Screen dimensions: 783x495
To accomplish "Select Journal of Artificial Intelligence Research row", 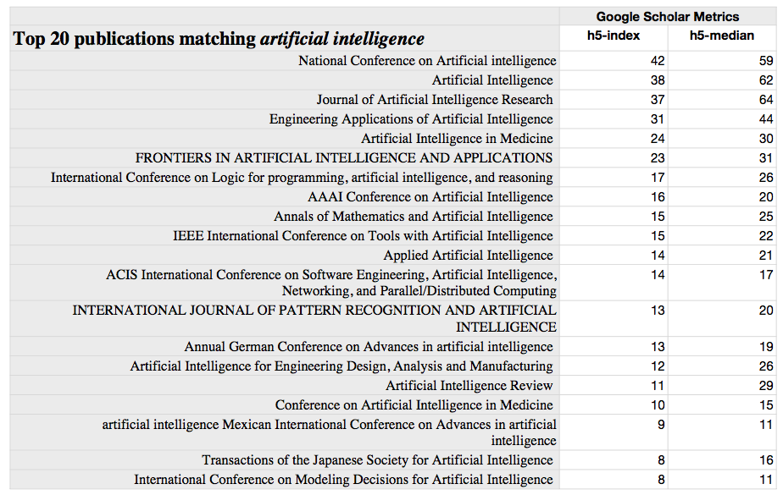I will coord(435,100).
